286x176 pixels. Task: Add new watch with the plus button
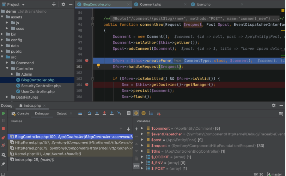[x=136, y=129]
